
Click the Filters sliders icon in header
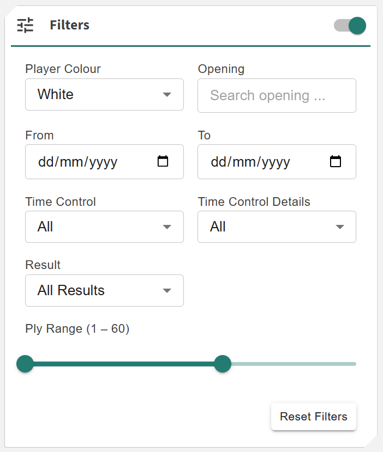(25, 25)
